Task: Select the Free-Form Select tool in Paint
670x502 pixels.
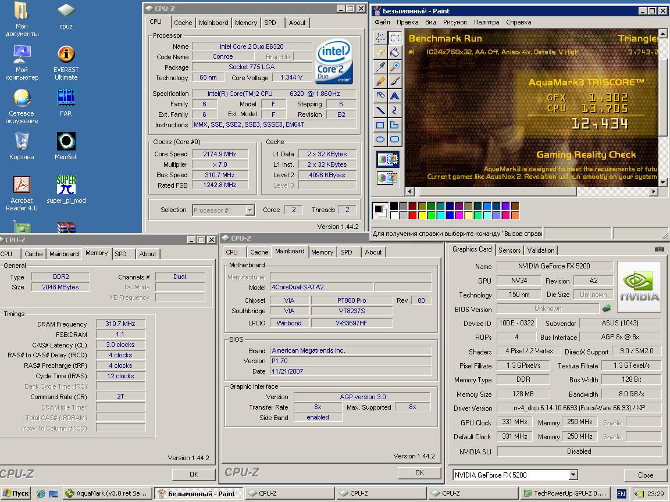Action: [380, 38]
